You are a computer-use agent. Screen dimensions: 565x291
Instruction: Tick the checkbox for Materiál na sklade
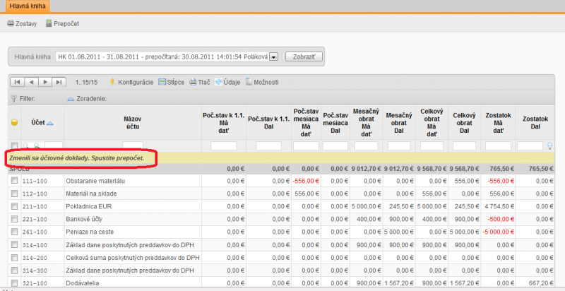pos(14,194)
